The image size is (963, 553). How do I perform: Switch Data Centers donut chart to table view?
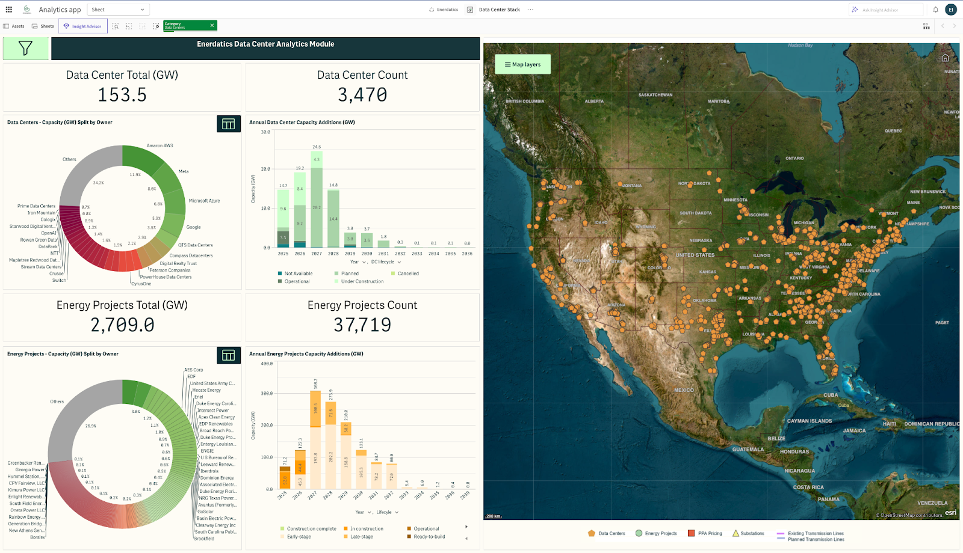tap(229, 124)
